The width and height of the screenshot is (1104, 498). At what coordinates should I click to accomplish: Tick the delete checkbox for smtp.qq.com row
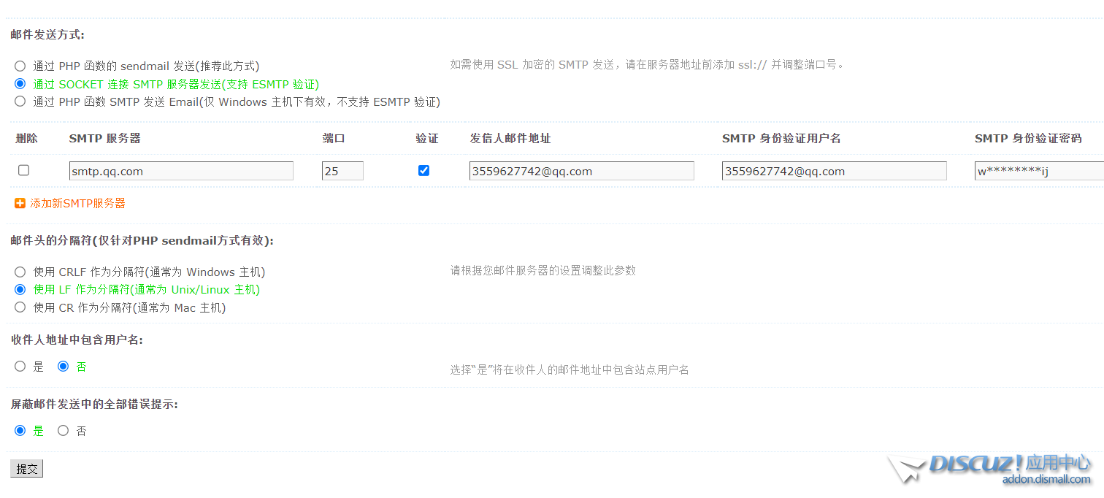[x=23, y=170]
